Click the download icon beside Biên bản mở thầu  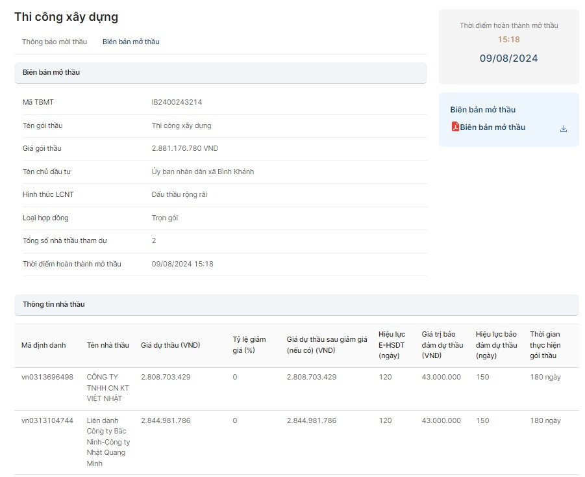pyautogui.click(x=563, y=129)
